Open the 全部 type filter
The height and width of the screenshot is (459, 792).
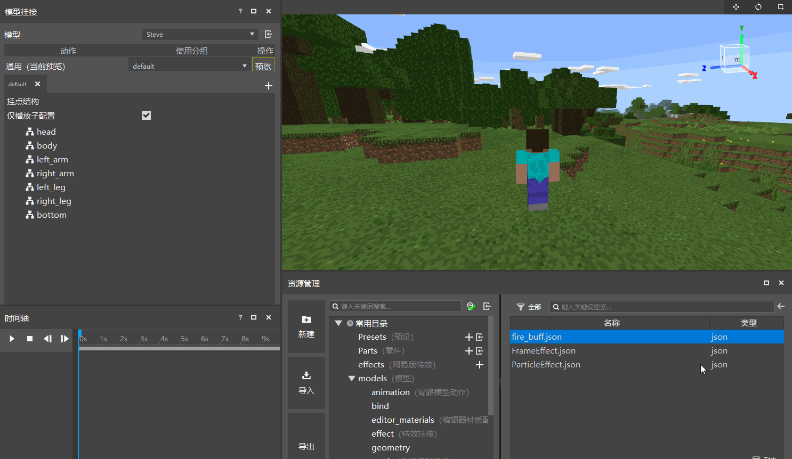point(529,307)
